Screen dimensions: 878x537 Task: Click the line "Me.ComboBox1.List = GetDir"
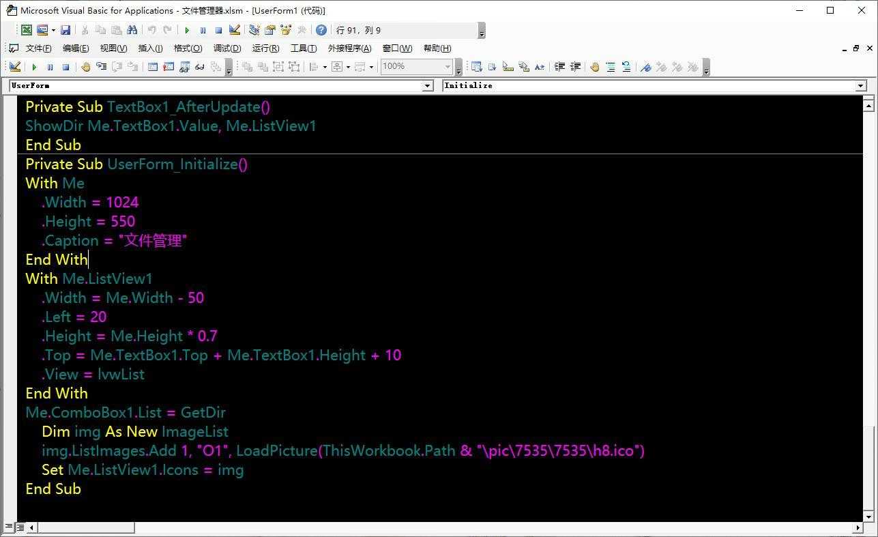point(126,412)
